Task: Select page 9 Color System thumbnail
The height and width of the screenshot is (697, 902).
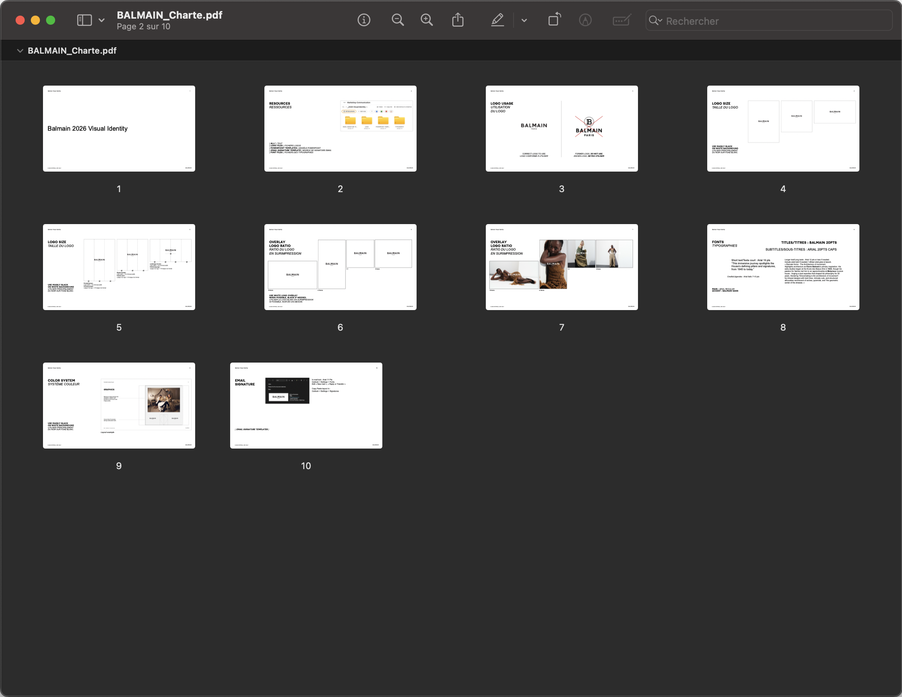Action: tap(119, 406)
